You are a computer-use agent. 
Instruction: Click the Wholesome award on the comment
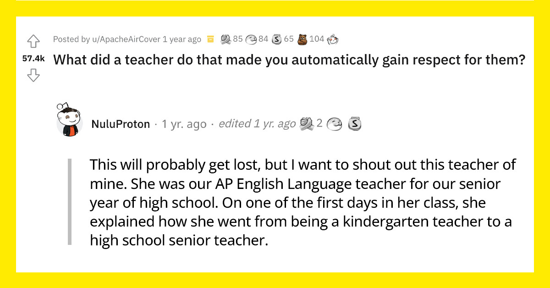[x=335, y=123]
